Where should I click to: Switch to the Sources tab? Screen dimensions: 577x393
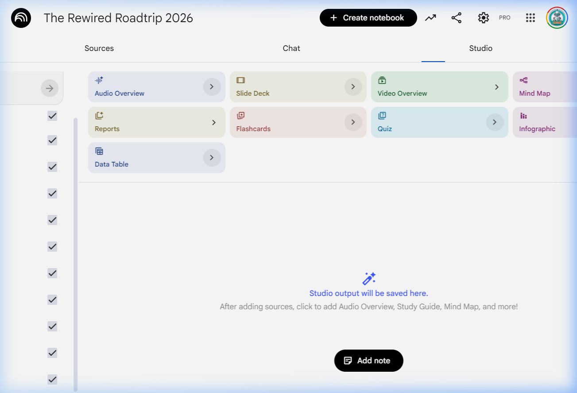[x=99, y=48]
